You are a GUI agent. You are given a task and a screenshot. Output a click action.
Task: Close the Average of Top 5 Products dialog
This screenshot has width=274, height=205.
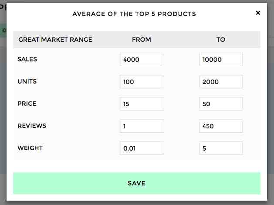(258, 13)
